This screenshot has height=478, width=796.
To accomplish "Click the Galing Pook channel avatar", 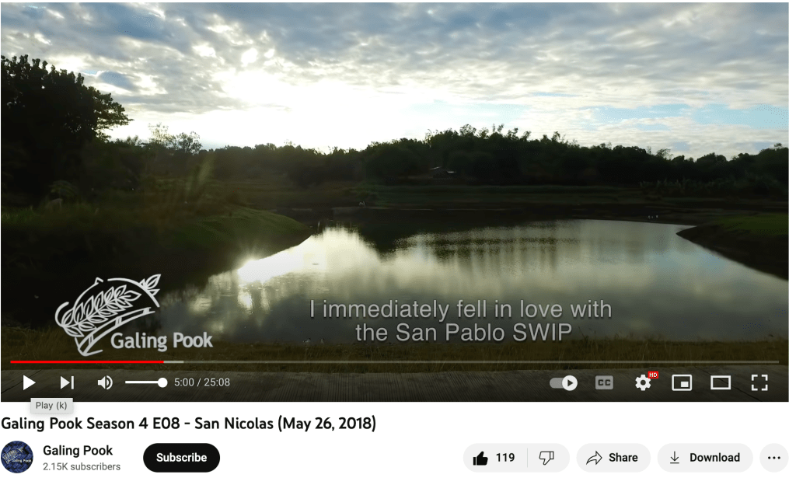I will [x=17, y=458].
